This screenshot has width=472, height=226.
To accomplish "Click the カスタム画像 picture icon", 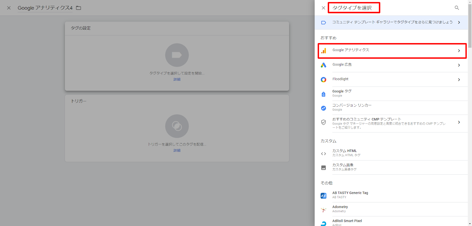I will (x=324, y=168).
